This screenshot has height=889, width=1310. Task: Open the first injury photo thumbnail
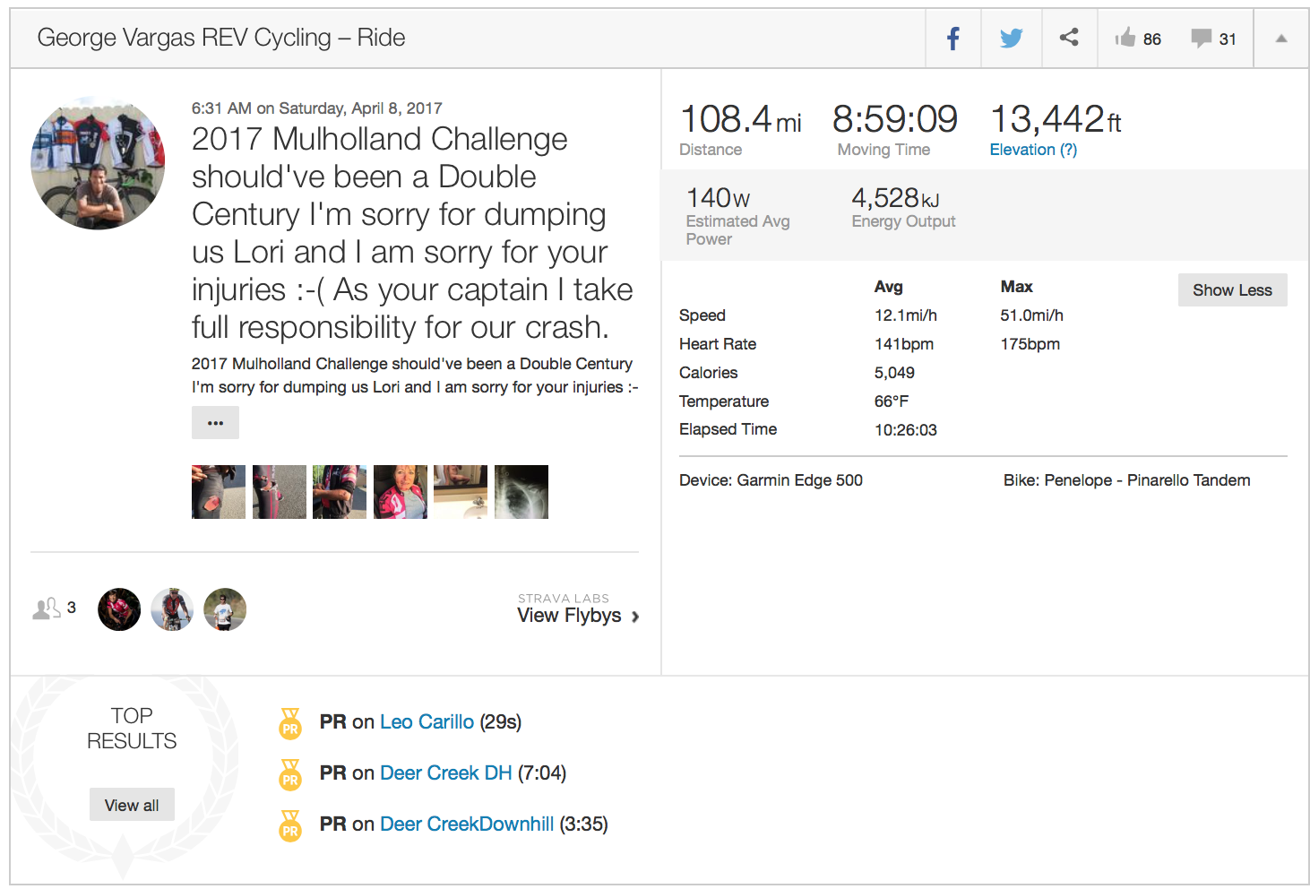(x=219, y=492)
